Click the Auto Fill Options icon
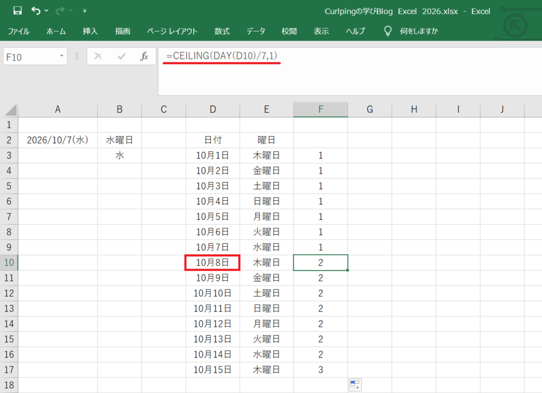This screenshot has height=393, width=542. 355,385
